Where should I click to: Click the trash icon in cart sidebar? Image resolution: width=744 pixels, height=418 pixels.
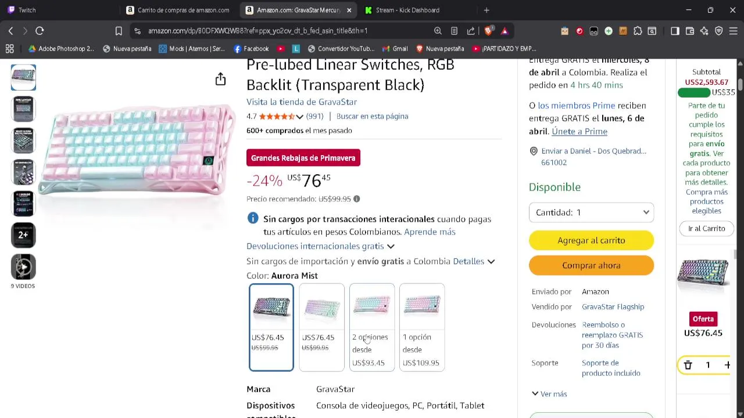[688, 365]
